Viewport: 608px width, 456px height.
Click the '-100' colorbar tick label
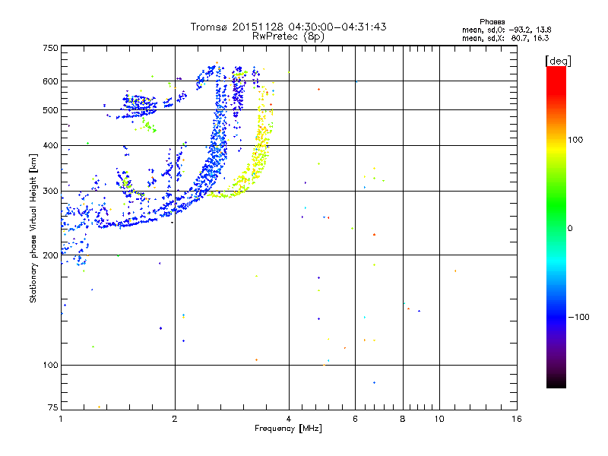578,317
